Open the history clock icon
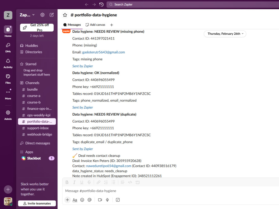This screenshot has height=209, width=279. tap(102, 4)
